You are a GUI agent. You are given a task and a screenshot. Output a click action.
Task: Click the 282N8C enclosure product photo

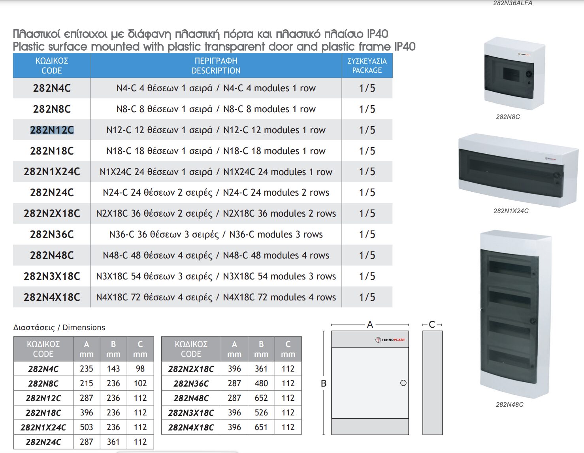[514, 74]
